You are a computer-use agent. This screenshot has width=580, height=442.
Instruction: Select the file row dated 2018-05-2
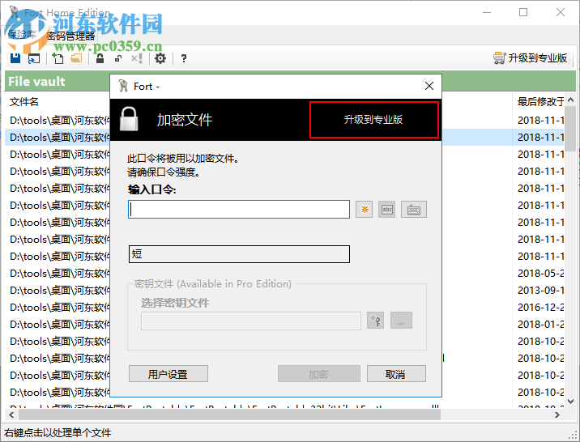coord(285,274)
